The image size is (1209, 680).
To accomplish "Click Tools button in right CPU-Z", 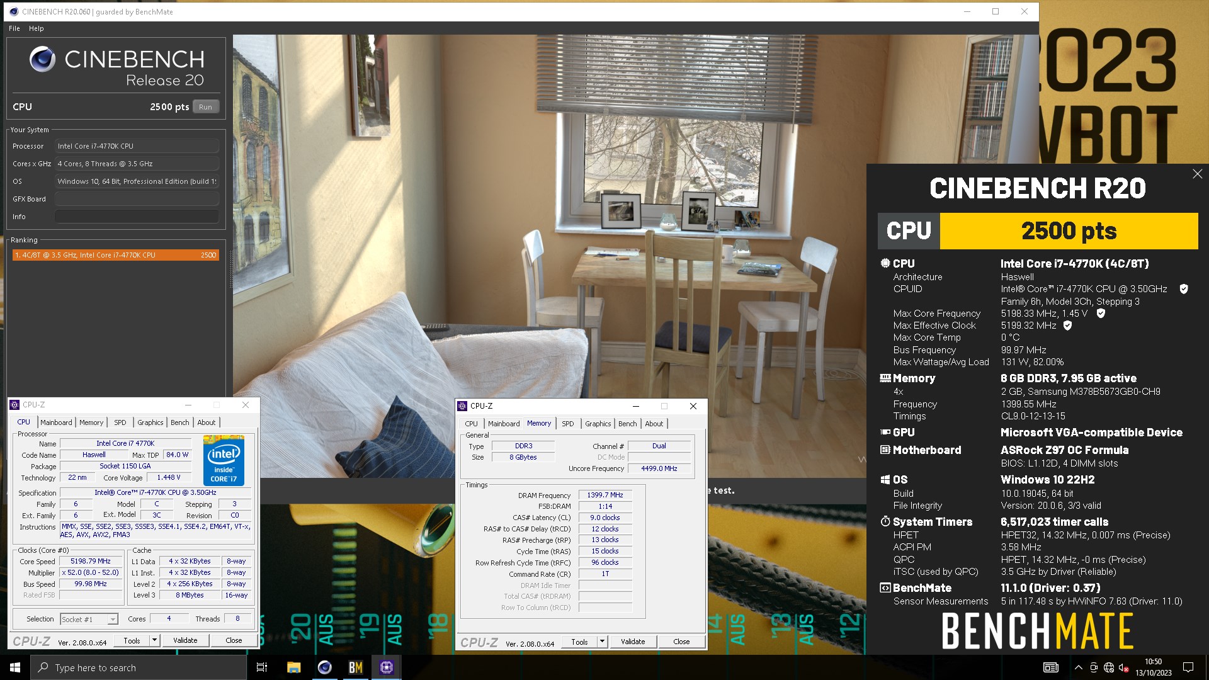I will click(x=579, y=642).
